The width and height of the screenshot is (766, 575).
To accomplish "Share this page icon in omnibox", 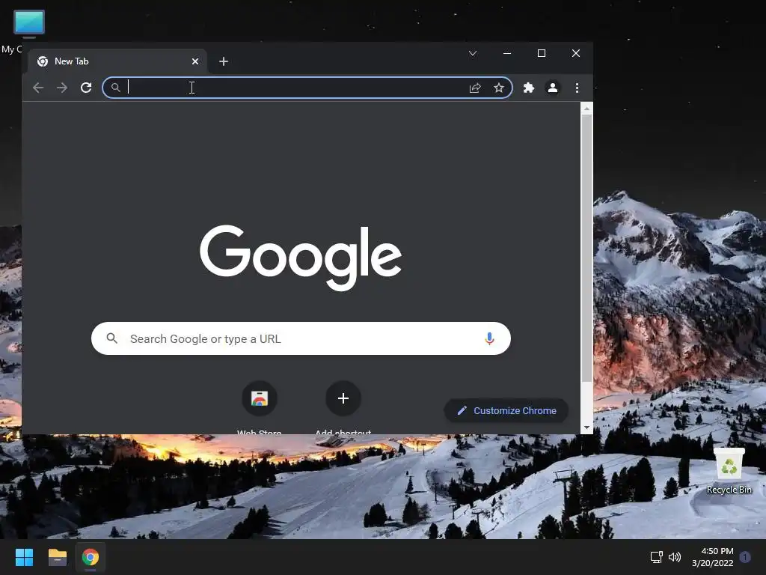I will 475,88.
